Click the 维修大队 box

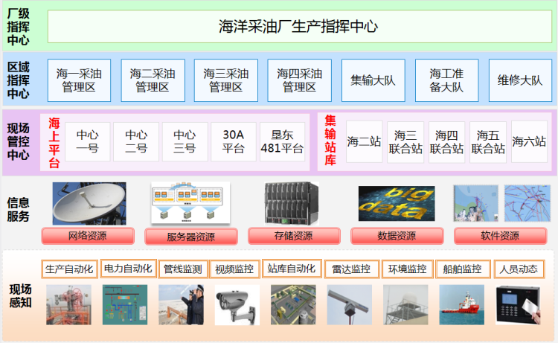[x=520, y=80]
